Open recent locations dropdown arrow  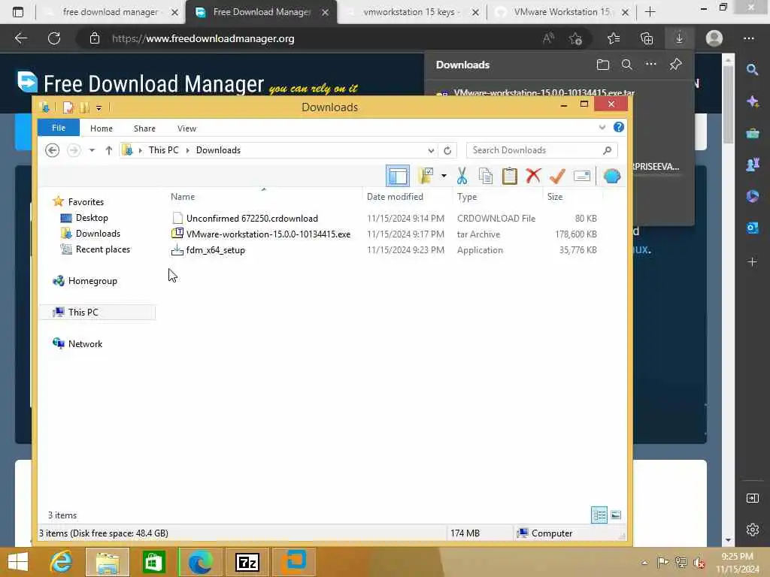[92, 150]
